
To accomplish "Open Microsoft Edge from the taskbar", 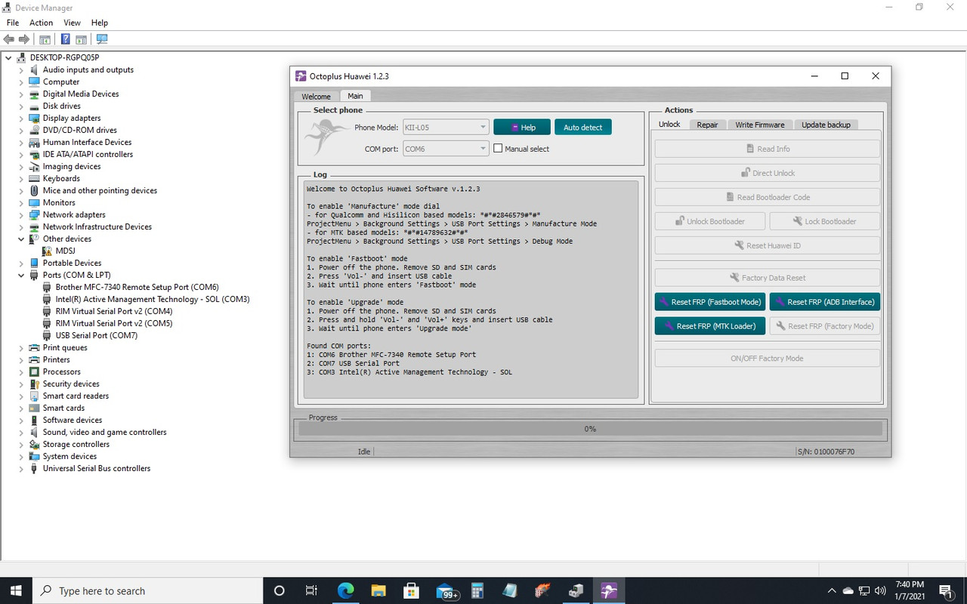I will [345, 590].
